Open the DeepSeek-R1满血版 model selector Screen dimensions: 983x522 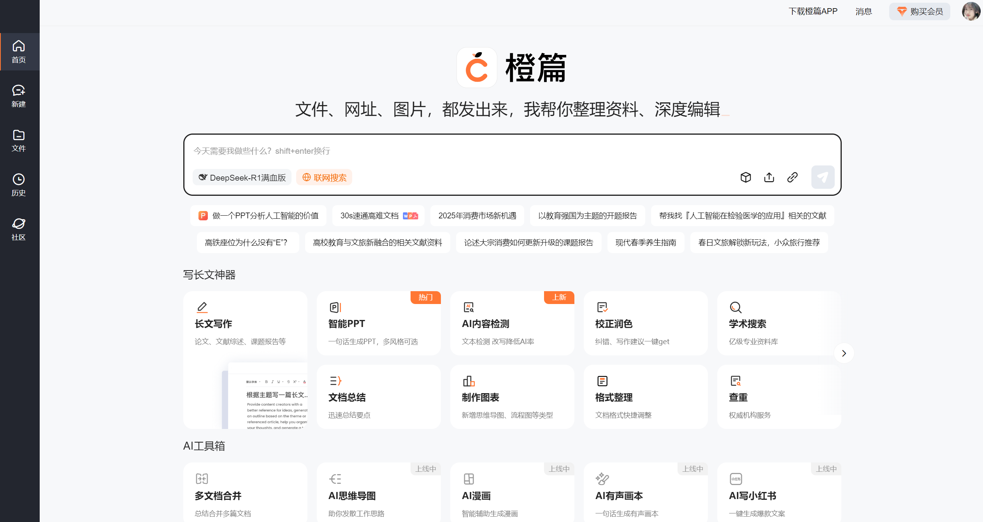(242, 177)
